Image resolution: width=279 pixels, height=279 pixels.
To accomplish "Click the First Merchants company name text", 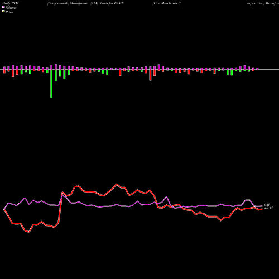I will [166, 3].
